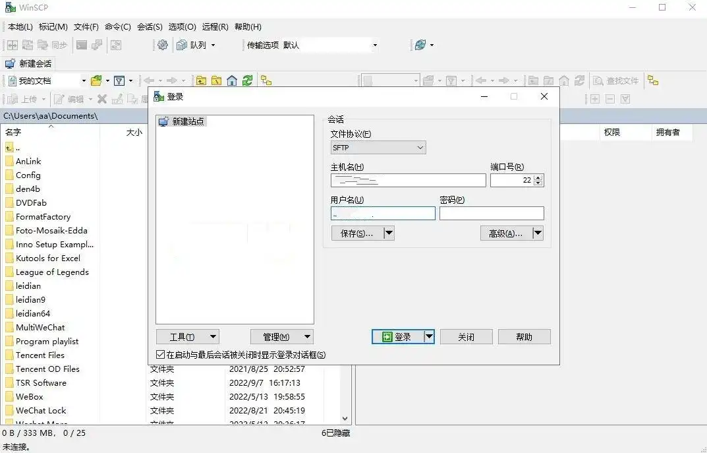This screenshot has width=707, height=453.
Task: Click the local file list scroll-down arrow
Action: click(x=345, y=419)
